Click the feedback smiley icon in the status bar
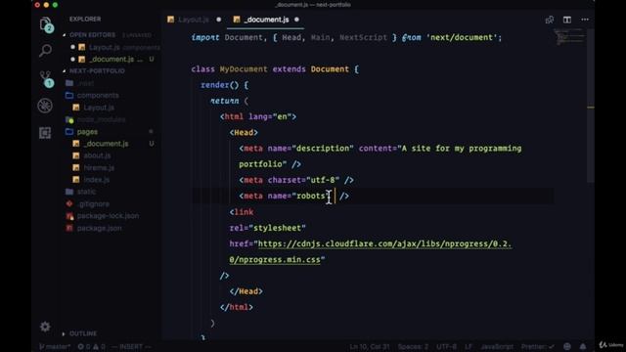This screenshot has height=352, width=626. pyautogui.click(x=567, y=346)
